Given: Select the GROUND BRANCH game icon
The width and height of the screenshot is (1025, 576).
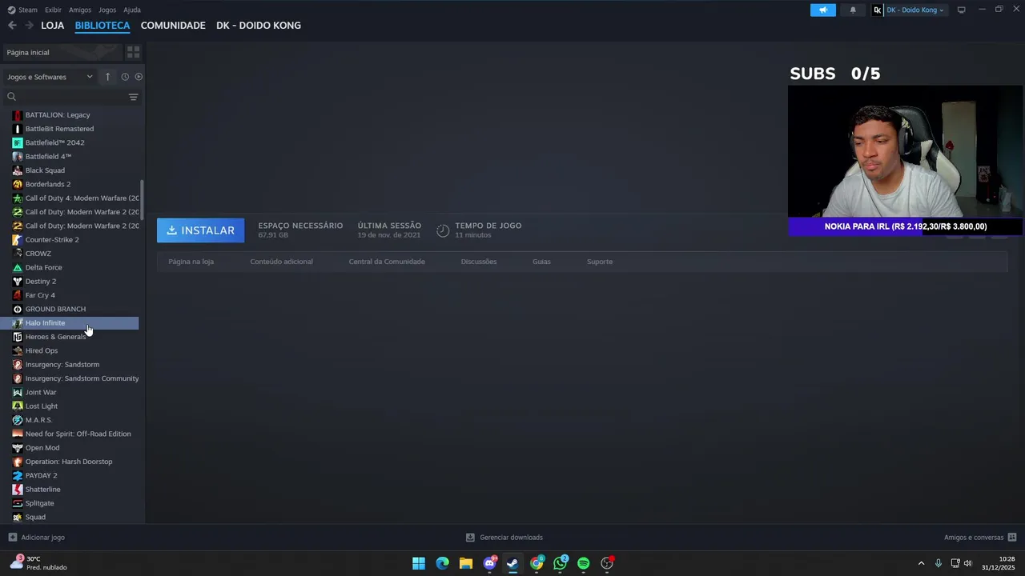Looking at the screenshot, I should pos(18,309).
